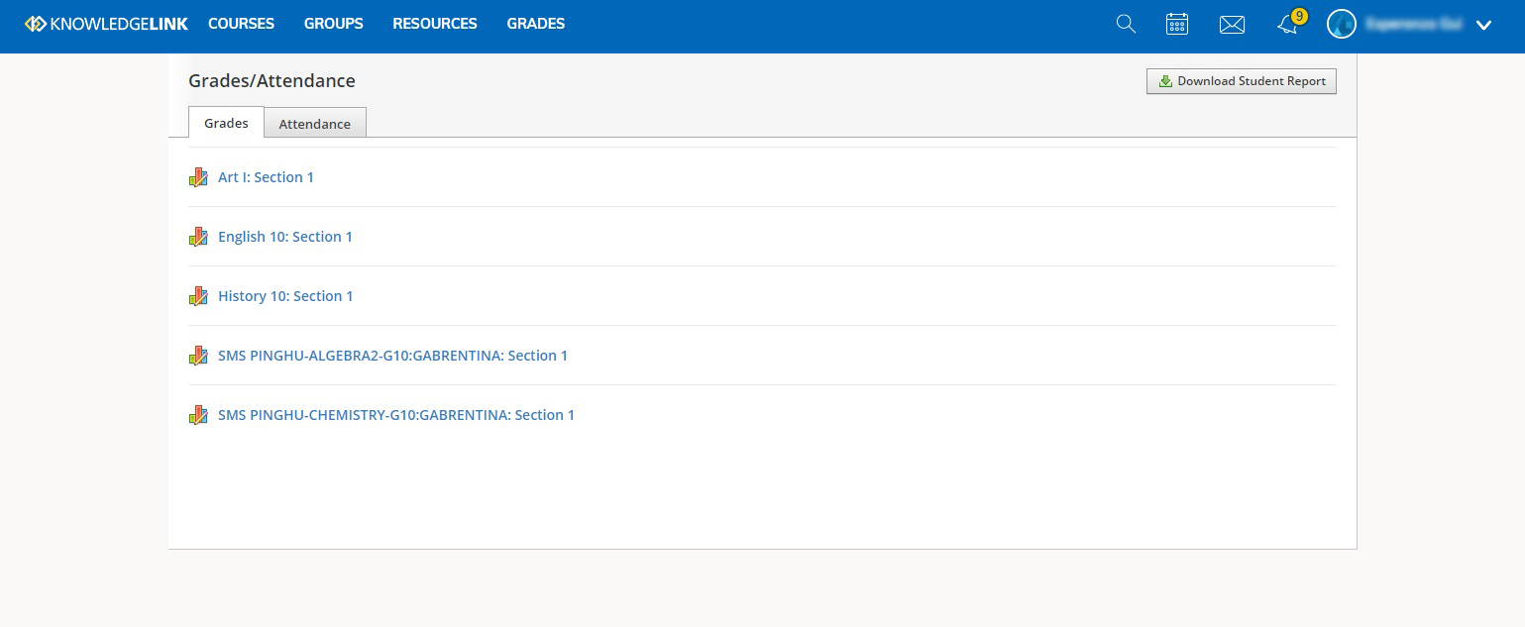Open the messages envelope icon
Image resolution: width=1525 pixels, height=627 pixels.
pos(1232,25)
